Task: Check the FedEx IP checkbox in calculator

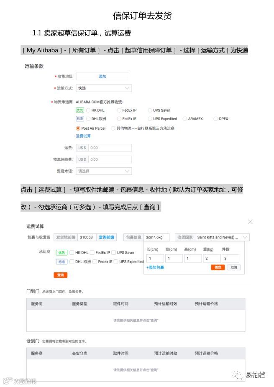Action: point(92,253)
